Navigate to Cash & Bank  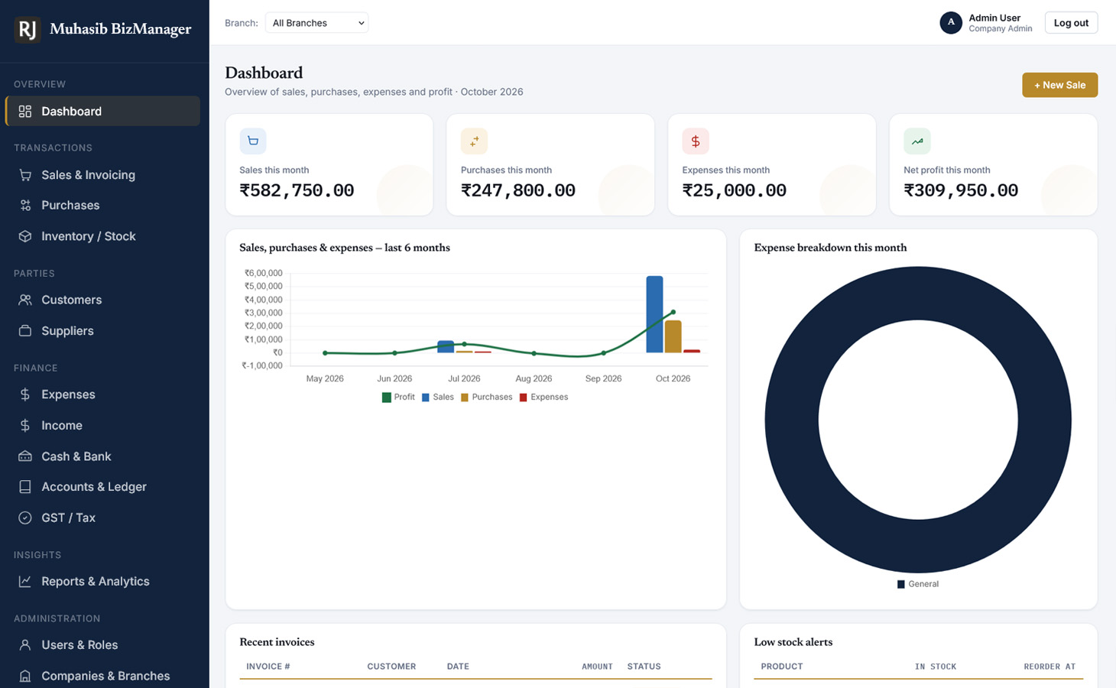102,456
